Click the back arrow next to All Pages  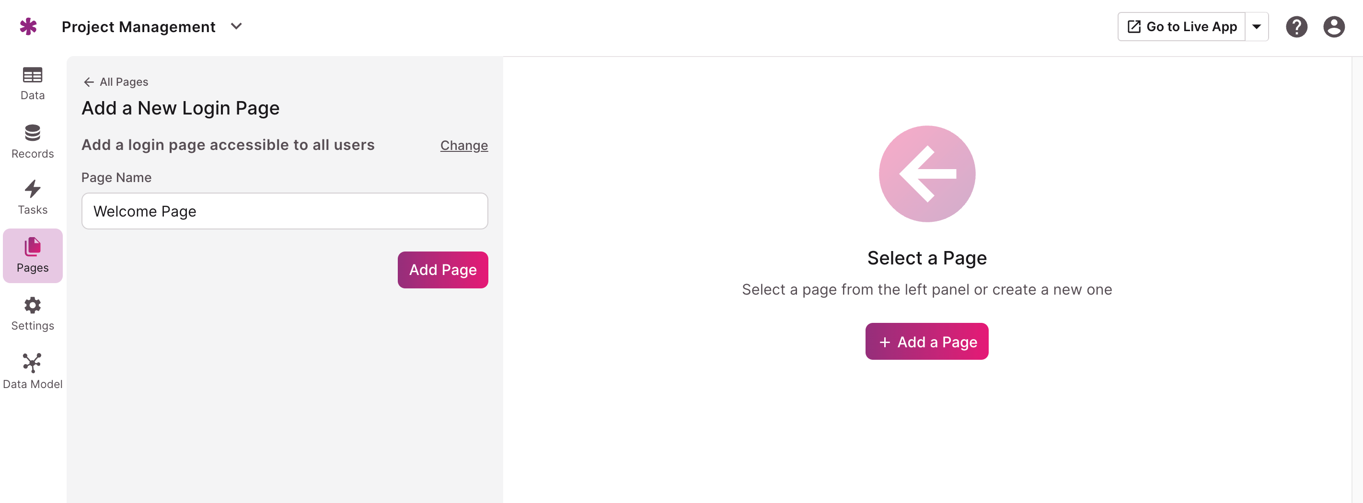(x=88, y=82)
